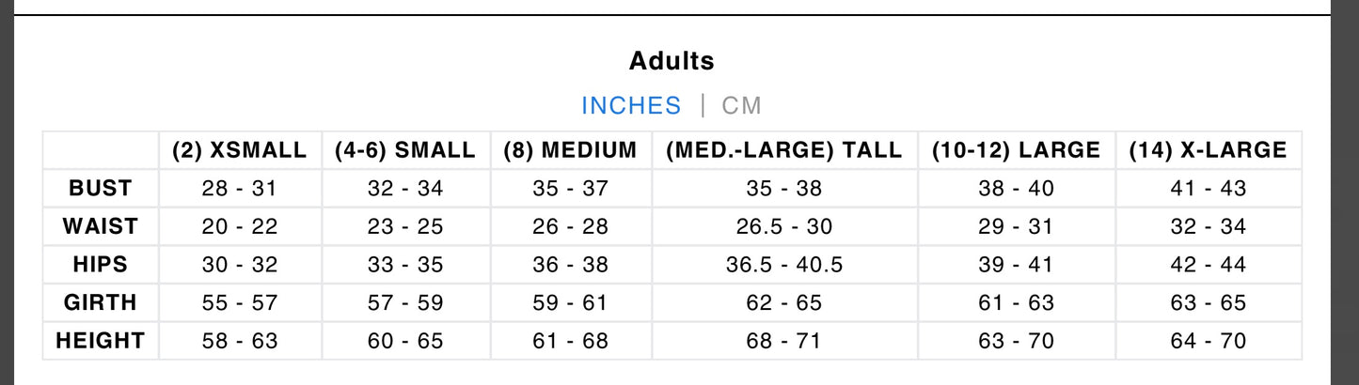The image size is (1359, 385).
Task: Click the TALL hips value 36.5 - 40.5
Action: [785, 264]
